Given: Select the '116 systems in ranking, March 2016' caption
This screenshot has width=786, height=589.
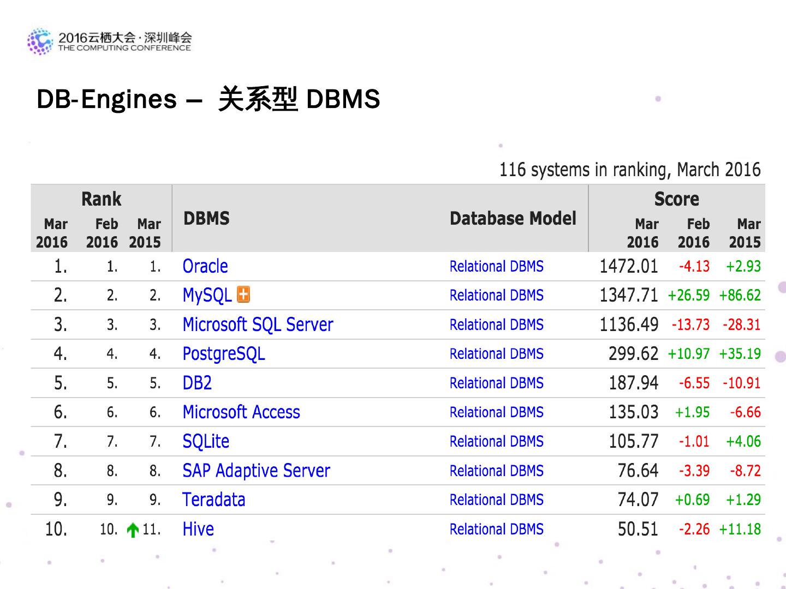Looking at the screenshot, I should pos(630,170).
